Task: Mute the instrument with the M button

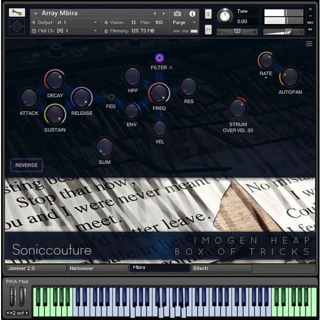Action: (x=208, y=30)
